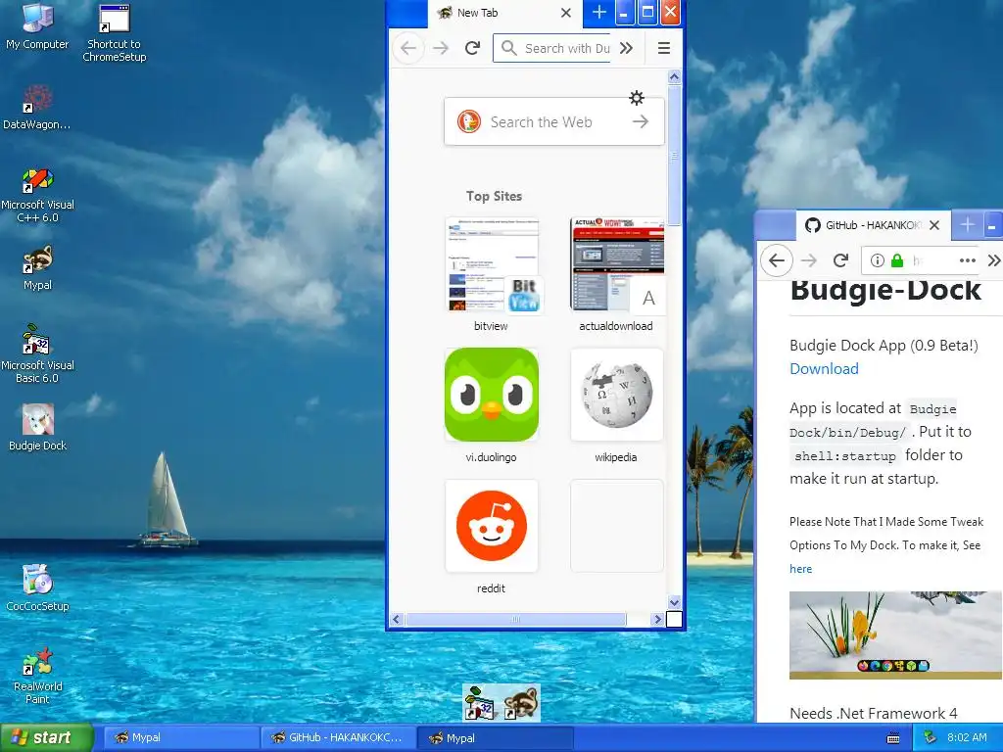This screenshot has width=1003, height=752.
Task: Click Budgie Dock screenshot image on GitHub page
Action: click(895, 634)
